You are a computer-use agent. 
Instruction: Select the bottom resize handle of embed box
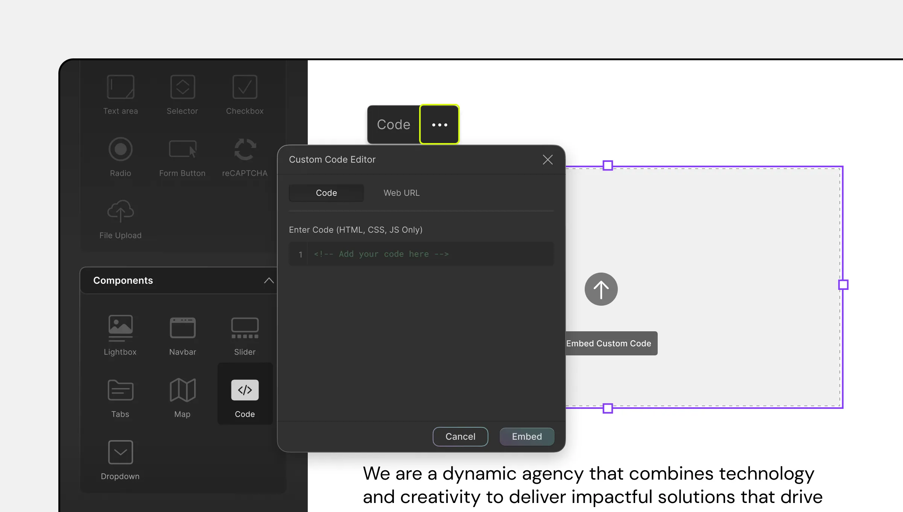point(608,408)
